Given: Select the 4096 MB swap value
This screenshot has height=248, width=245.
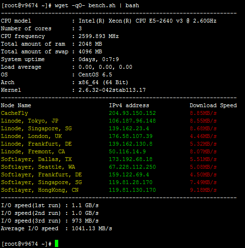Looking at the screenshot, I should [x=90, y=51].
